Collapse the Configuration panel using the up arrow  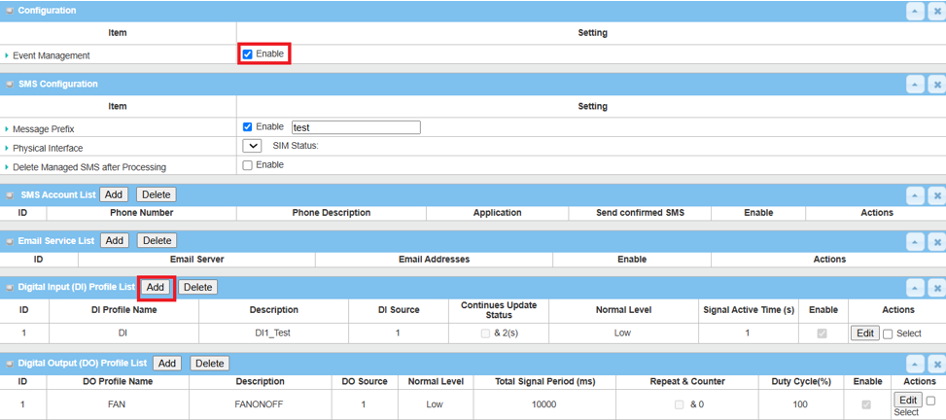point(915,11)
